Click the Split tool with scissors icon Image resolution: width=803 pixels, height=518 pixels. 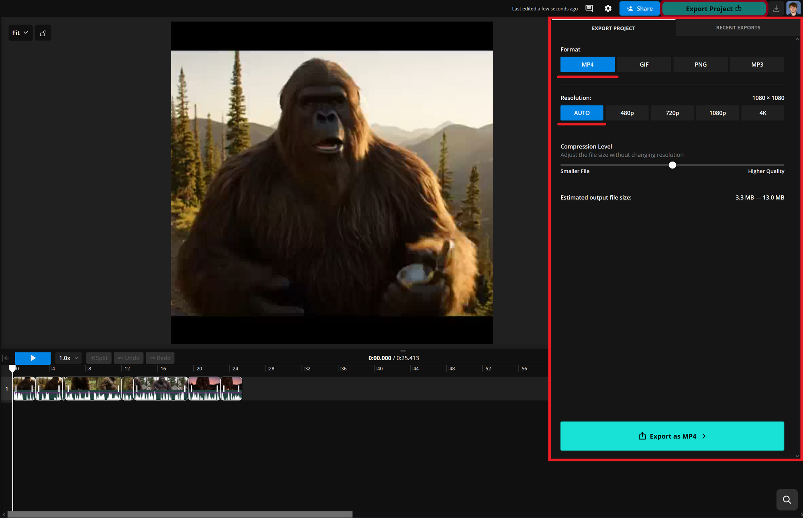tap(99, 358)
